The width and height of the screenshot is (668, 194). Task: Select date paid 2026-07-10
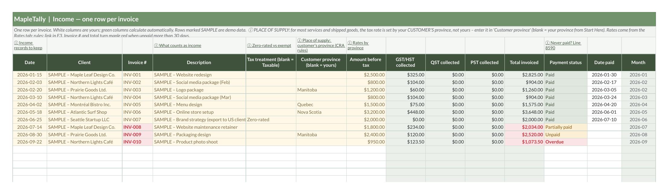coord(604,120)
